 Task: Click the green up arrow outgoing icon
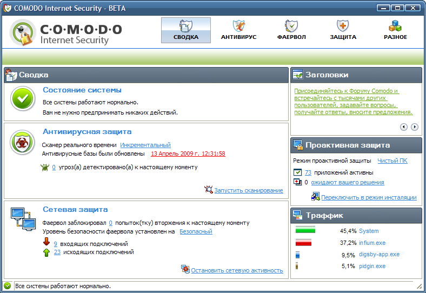[x=46, y=252]
